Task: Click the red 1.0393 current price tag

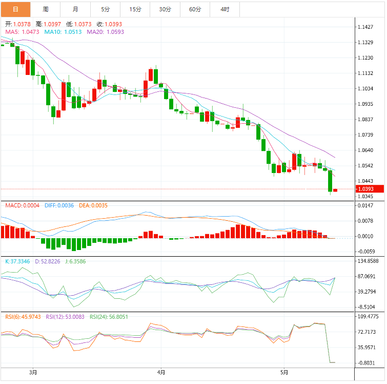Action: click(370, 189)
